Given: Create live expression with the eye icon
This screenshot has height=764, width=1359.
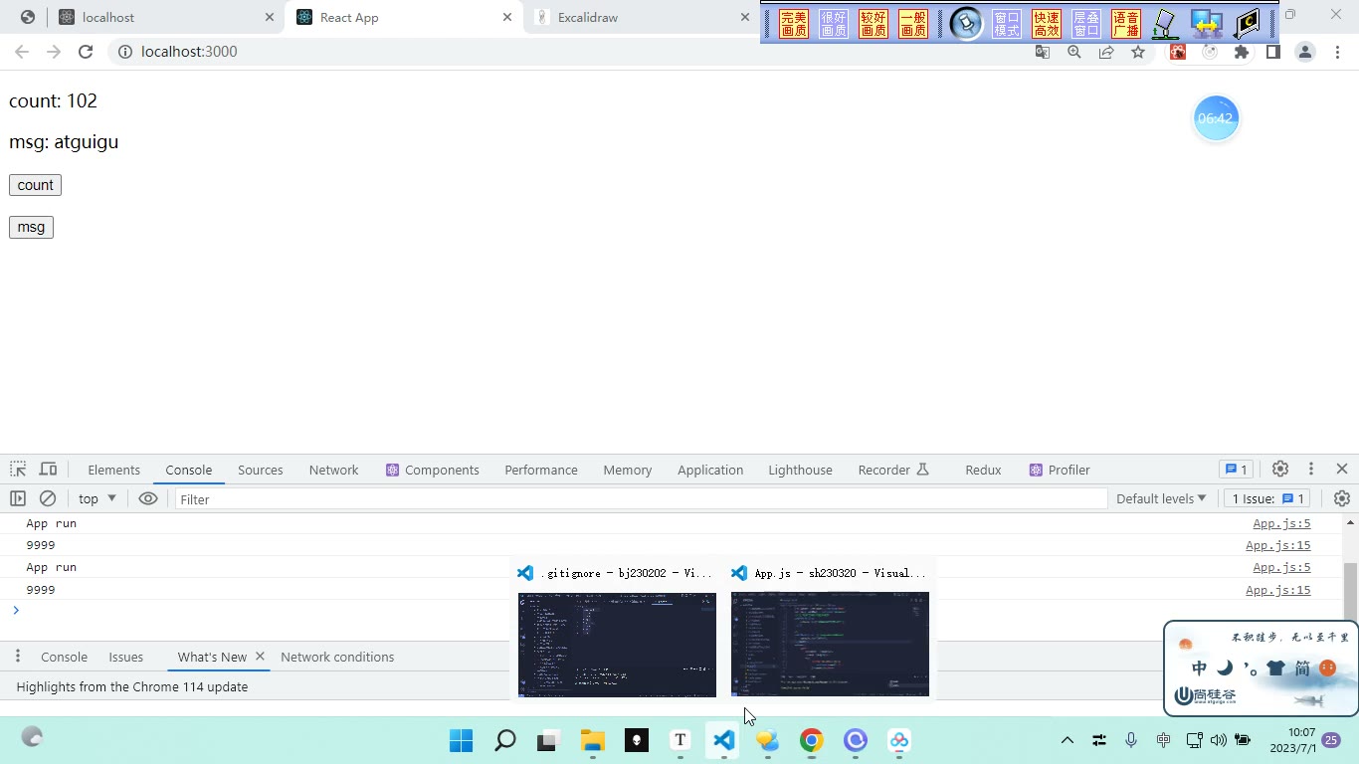Looking at the screenshot, I should tap(148, 498).
